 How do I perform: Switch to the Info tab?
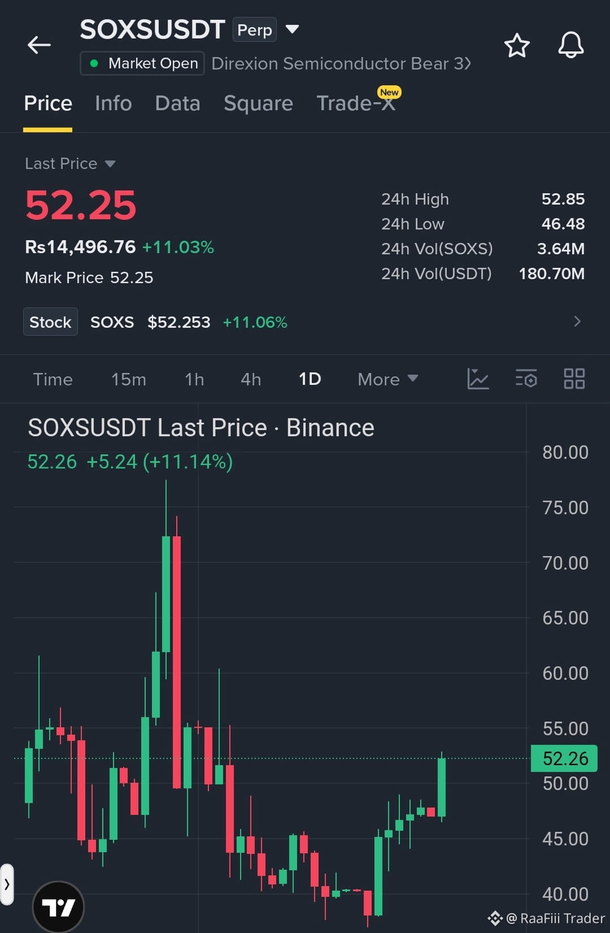pos(114,103)
